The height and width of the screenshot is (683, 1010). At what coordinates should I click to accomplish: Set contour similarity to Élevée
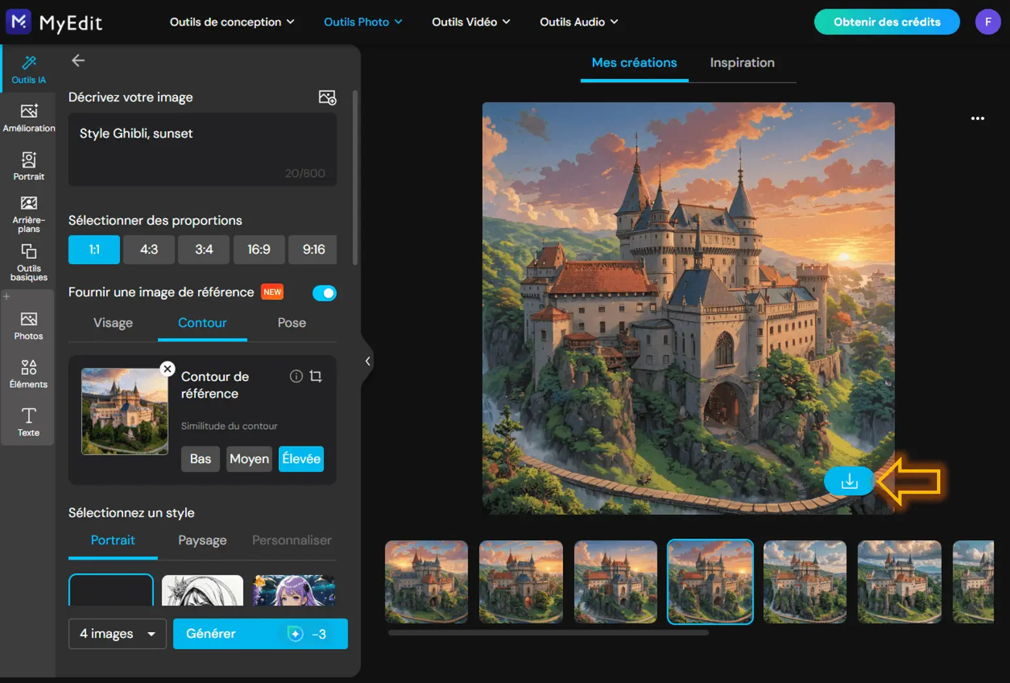pos(301,459)
